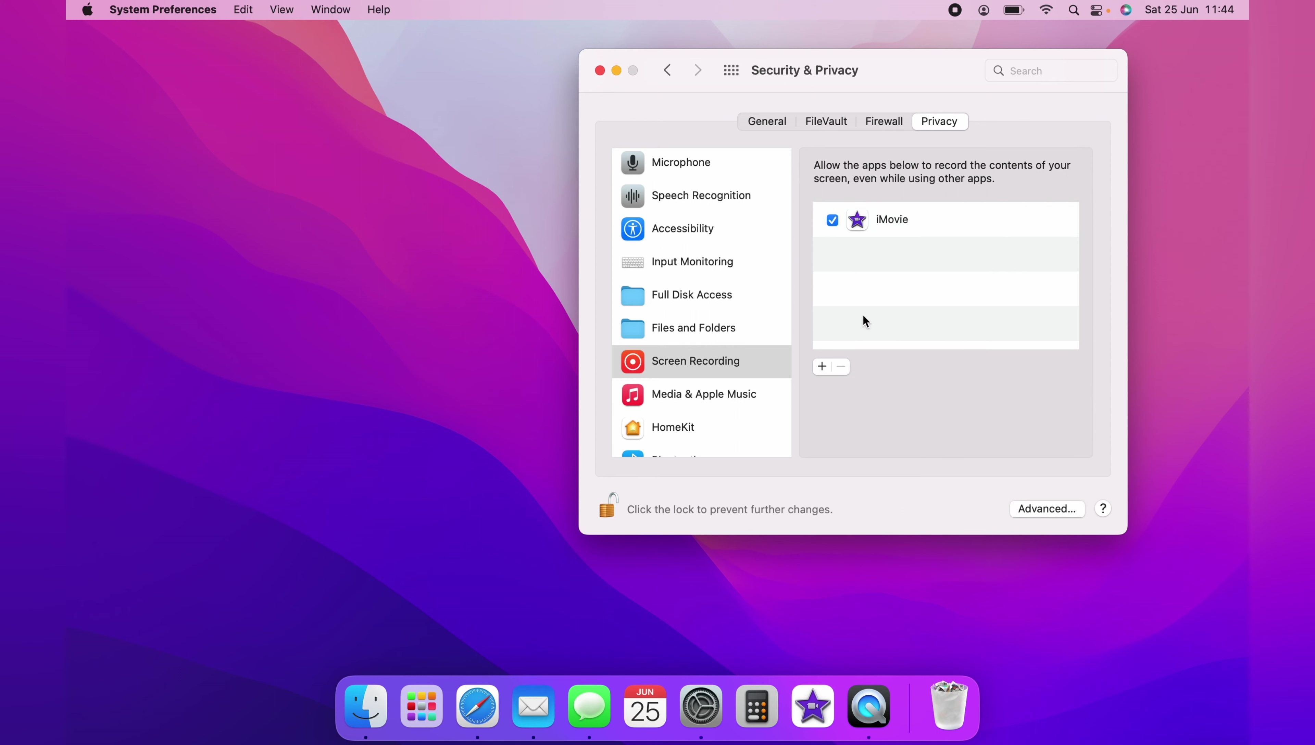Open the Help menu
Image resolution: width=1315 pixels, height=745 pixels.
pyautogui.click(x=379, y=10)
